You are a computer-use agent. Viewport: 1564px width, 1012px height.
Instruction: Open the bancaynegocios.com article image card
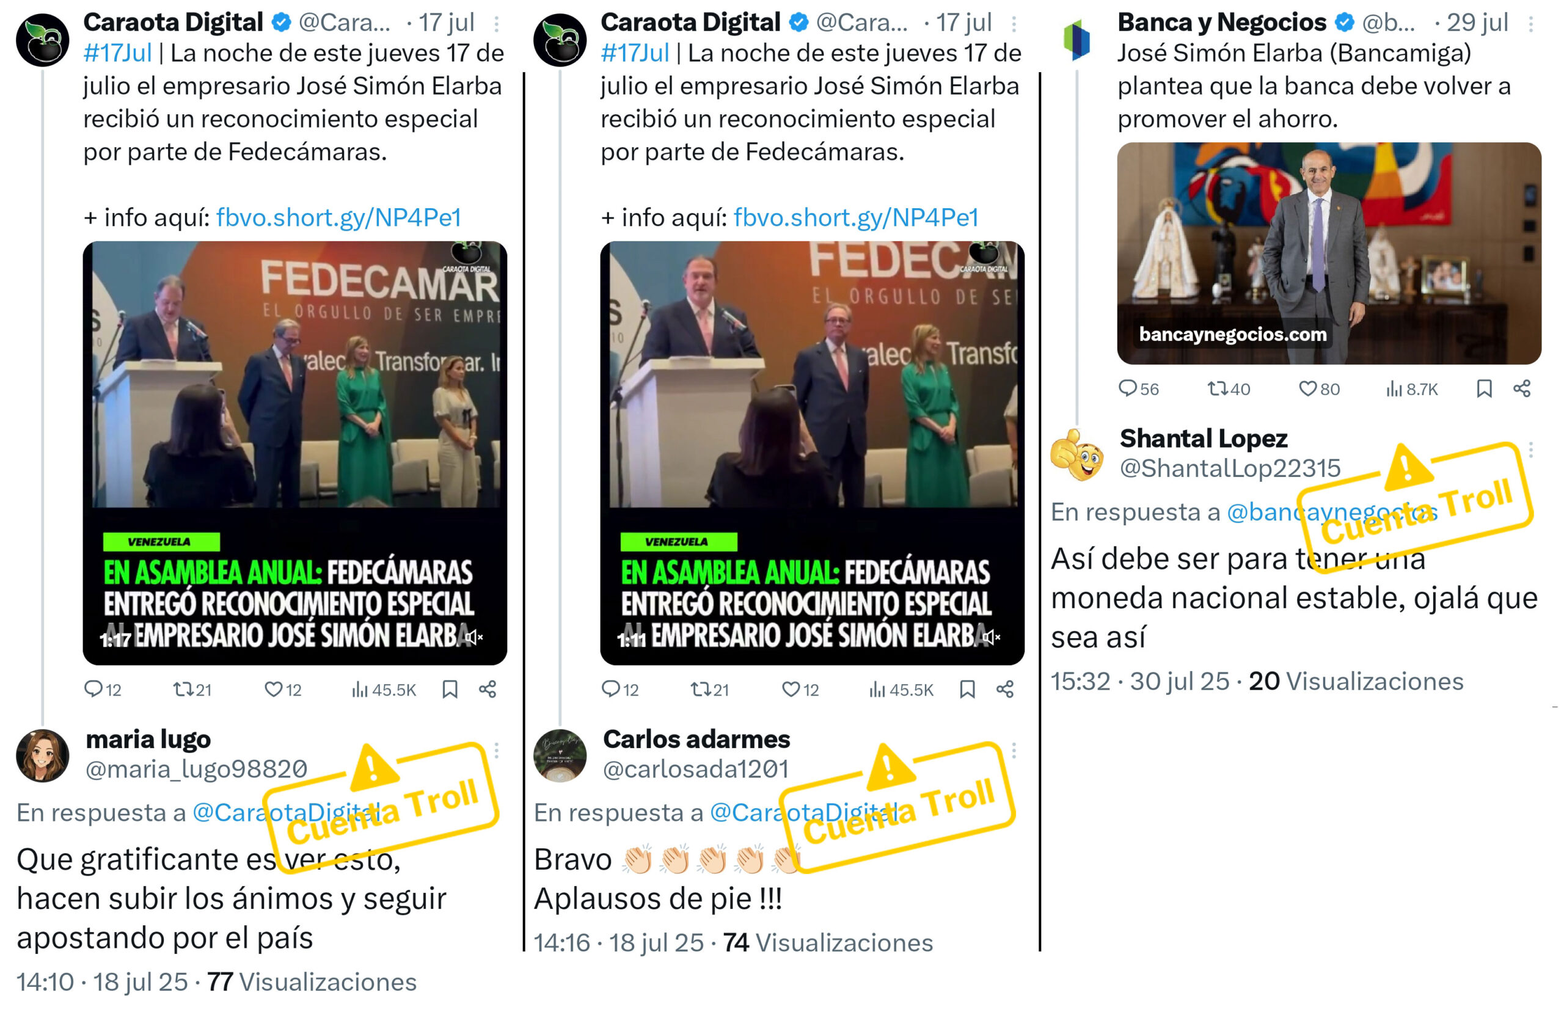coord(1329,253)
